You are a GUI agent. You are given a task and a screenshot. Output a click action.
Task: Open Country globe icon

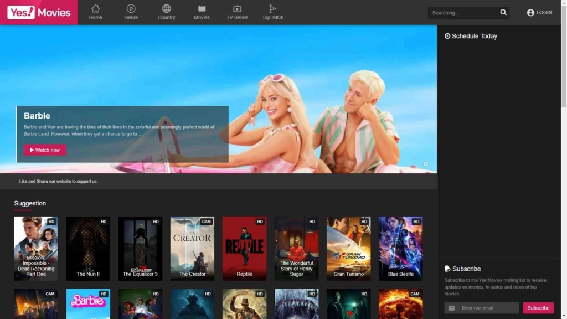point(166,9)
